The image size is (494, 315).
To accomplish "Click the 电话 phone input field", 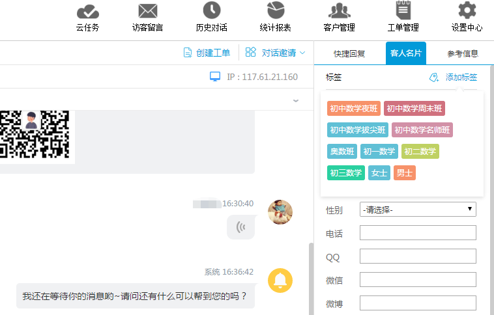I will [418, 233].
